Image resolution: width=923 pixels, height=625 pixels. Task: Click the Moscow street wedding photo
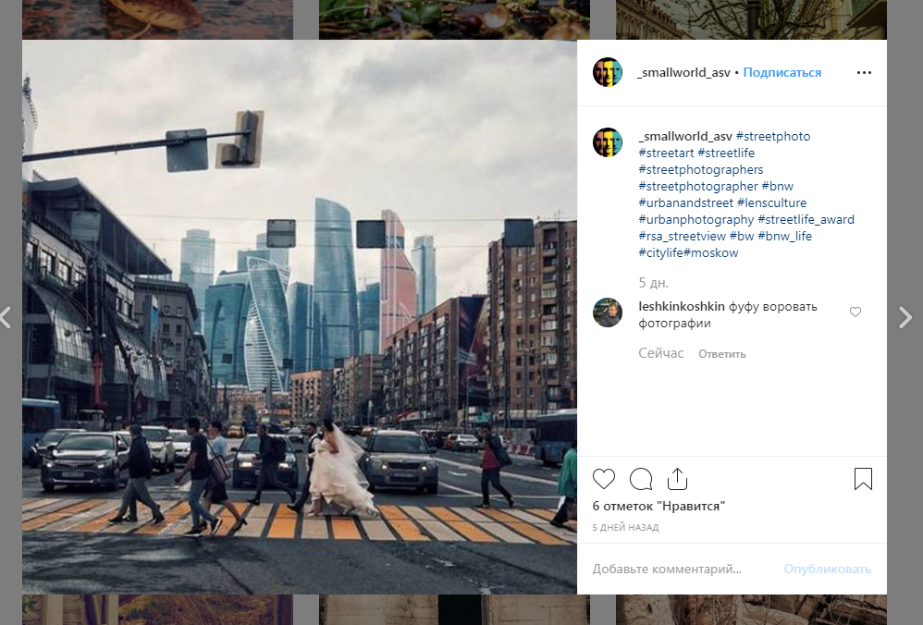[300, 317]
